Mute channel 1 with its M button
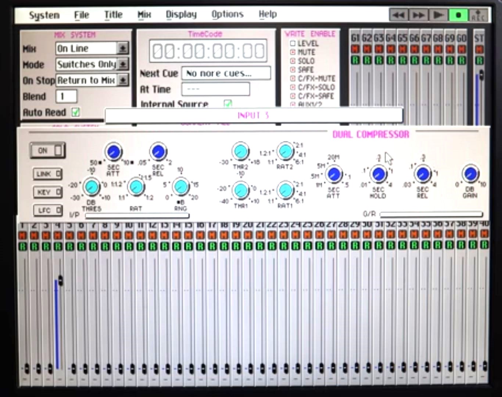The image size is (502, 397). click(x=22, y=235)
